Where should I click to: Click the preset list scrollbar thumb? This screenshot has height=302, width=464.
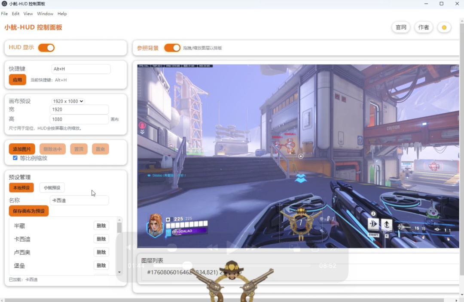(x=119, y=227)
